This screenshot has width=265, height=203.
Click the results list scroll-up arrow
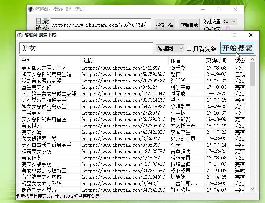(252, 59)
